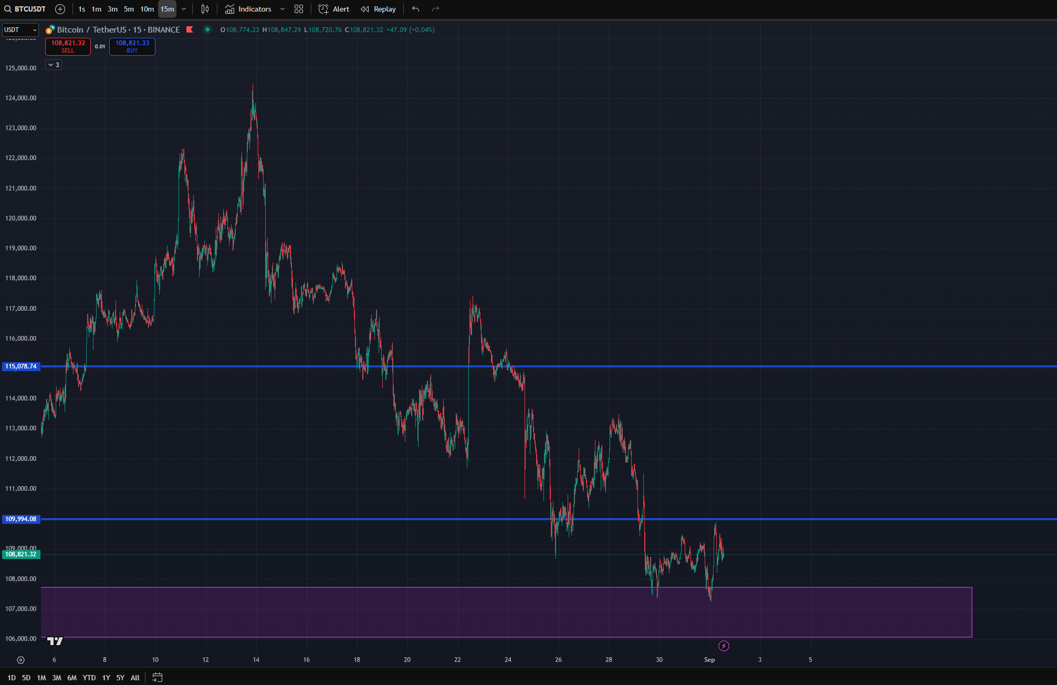Select the 5m timeframe
The width and height of the screenshot is (1057, 685).
[129, 9]
